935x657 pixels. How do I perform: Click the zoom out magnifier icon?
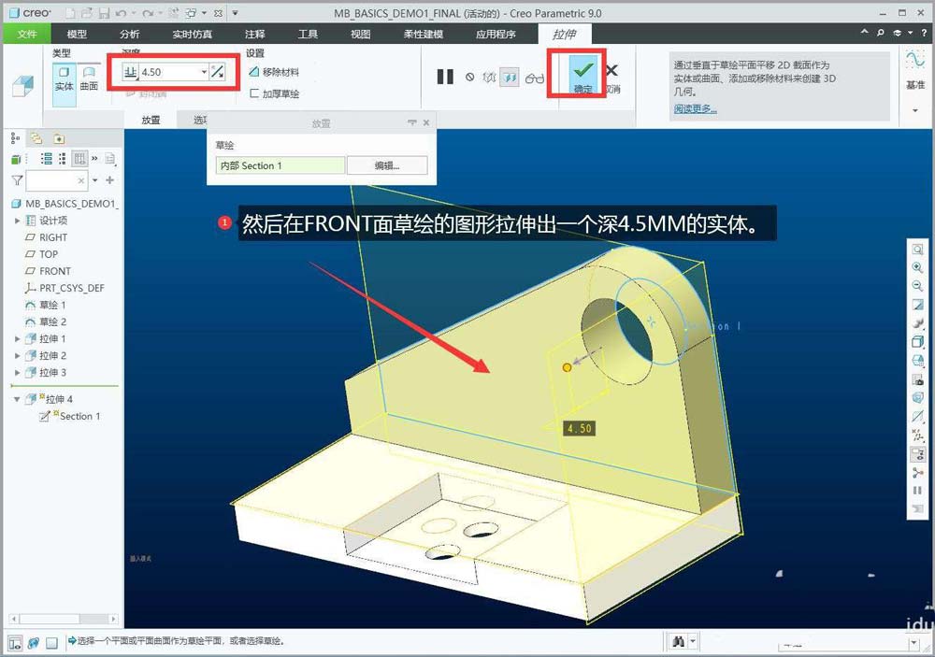(x=917, y=286)
